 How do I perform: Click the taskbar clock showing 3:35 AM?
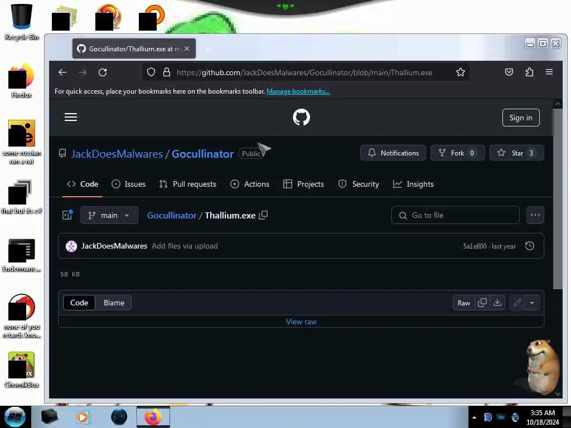click(543, 417)
